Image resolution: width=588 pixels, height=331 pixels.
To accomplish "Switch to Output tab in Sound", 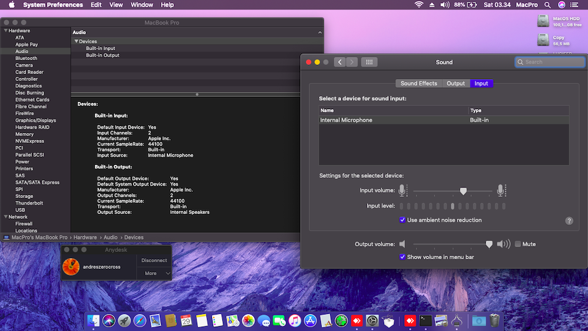I will click(456, 83).
